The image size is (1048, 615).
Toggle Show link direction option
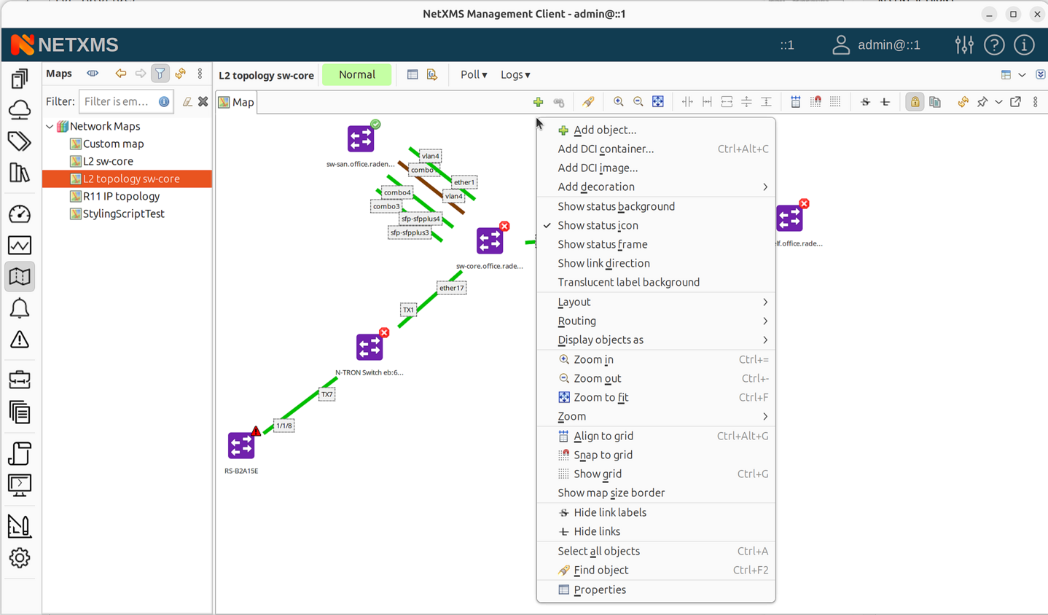[603, 264]
